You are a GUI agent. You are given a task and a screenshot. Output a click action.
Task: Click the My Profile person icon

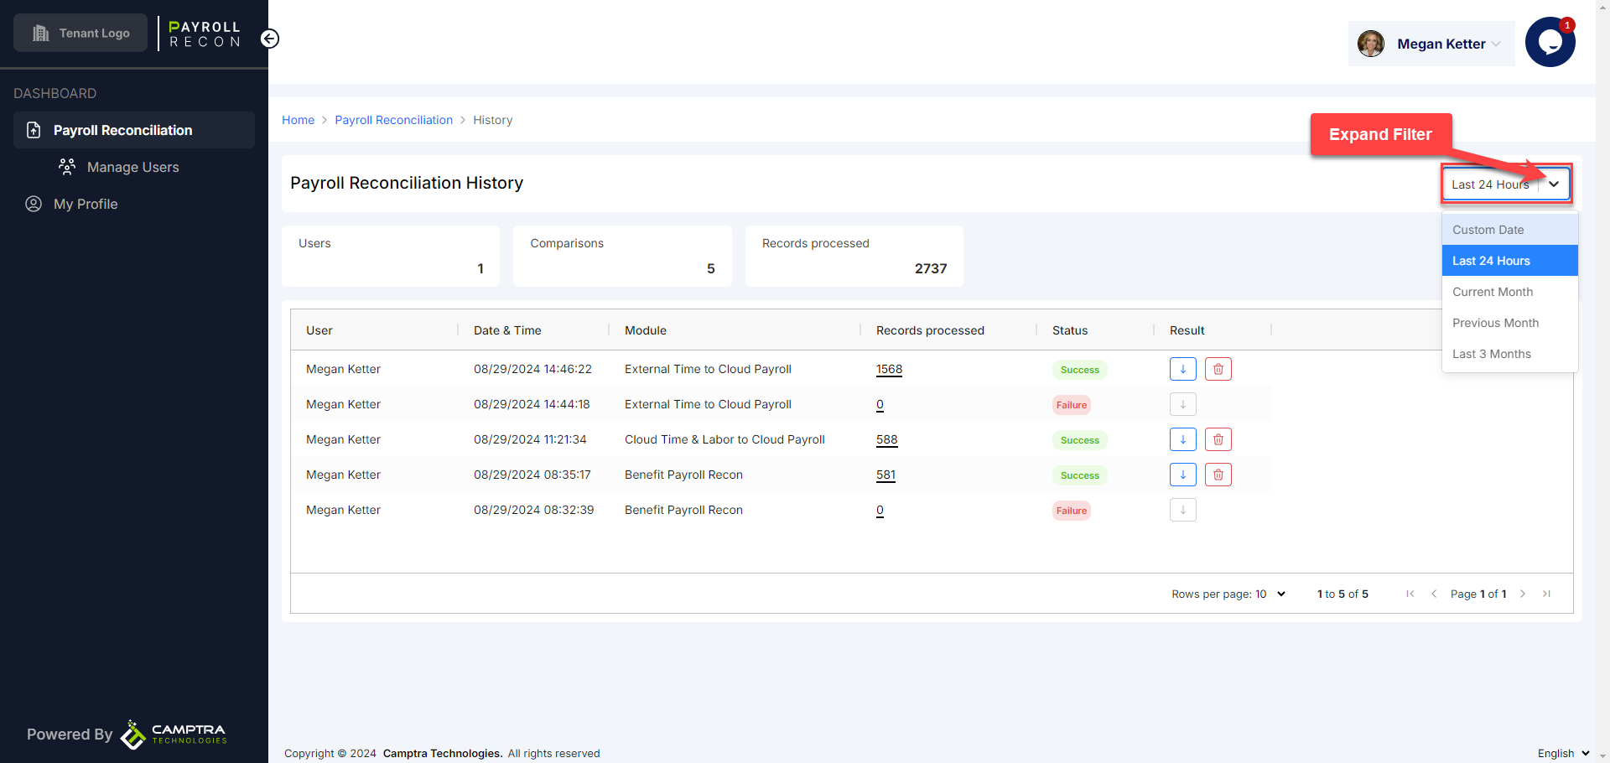pos(34,204)
